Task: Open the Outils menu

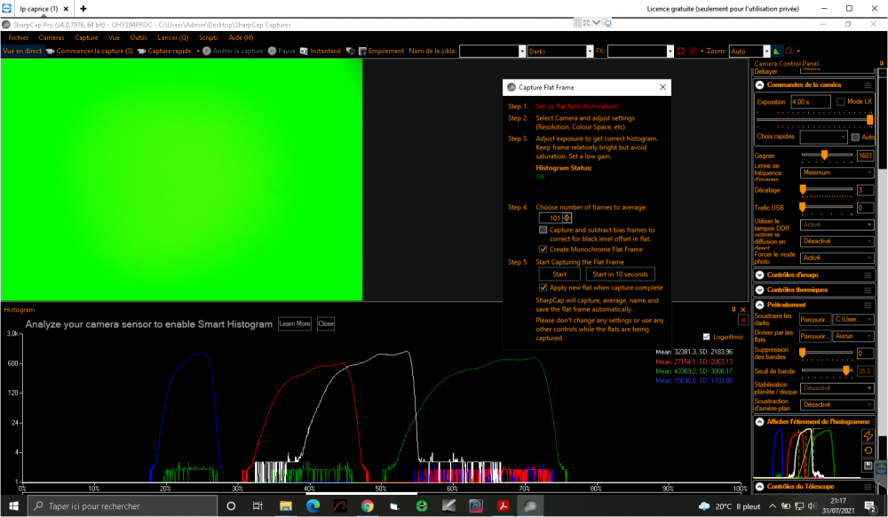Action: tap(139, 38)
